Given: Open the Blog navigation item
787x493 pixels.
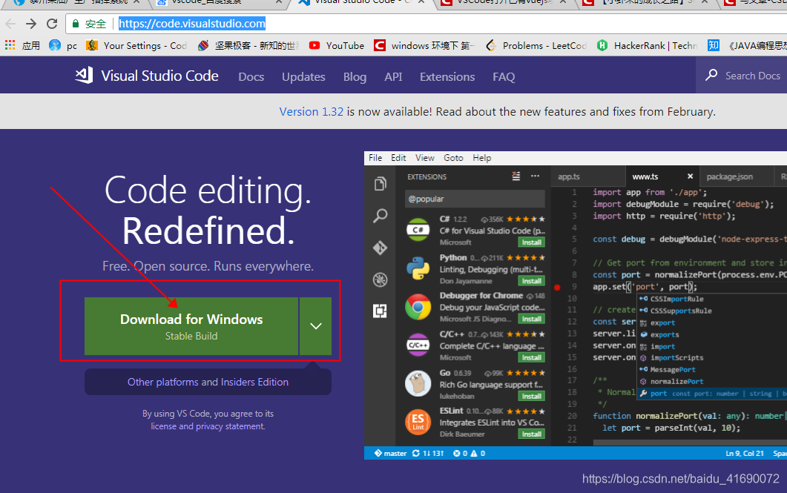Looking at the screenshot, I should (x=355, y=77).
